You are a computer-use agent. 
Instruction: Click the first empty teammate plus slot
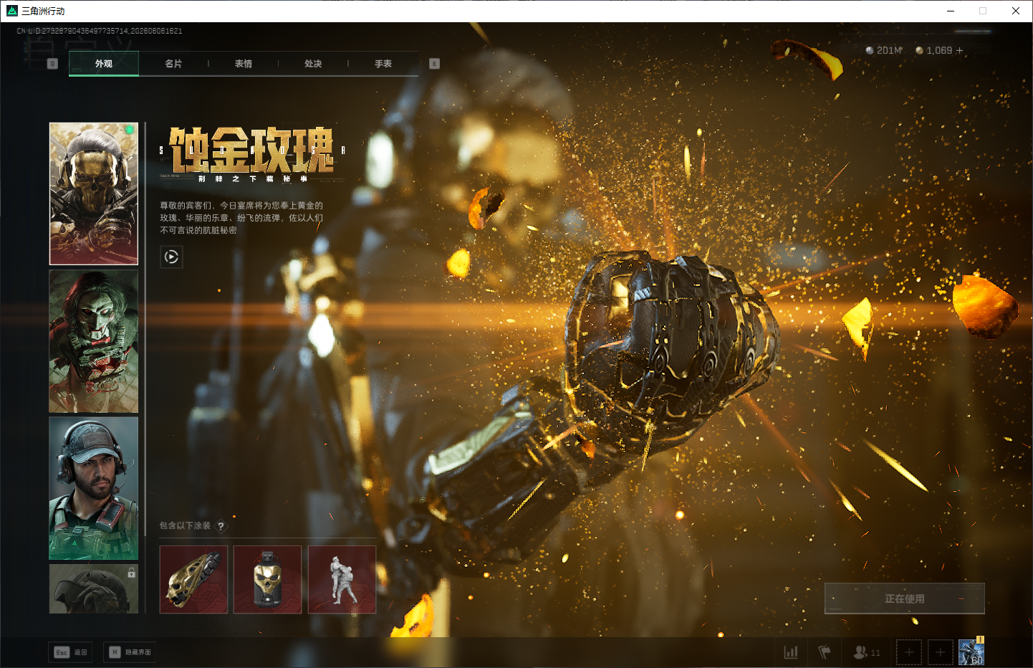909,652
